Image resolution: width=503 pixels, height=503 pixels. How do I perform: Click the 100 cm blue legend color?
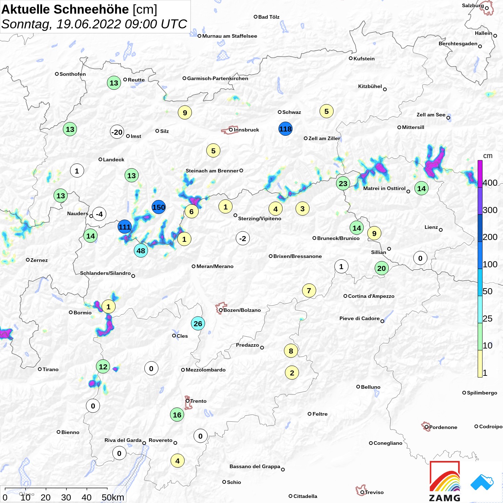[480, 255]
